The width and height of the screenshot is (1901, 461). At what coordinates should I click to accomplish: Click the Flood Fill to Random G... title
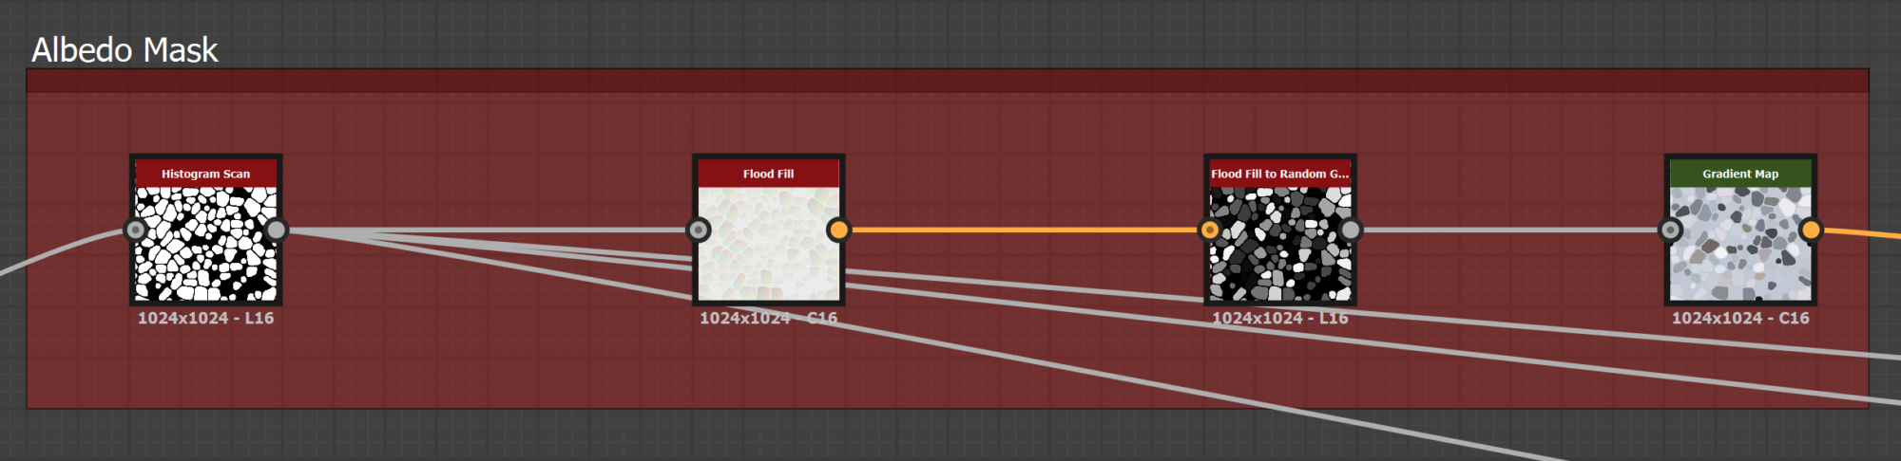pyautogui.click(x=1280, y=174)
